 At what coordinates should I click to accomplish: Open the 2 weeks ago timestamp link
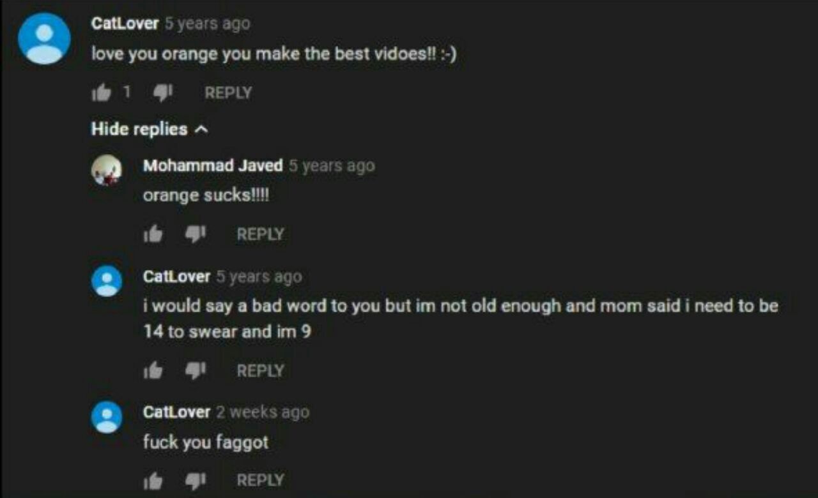click(x=262, y=412)
